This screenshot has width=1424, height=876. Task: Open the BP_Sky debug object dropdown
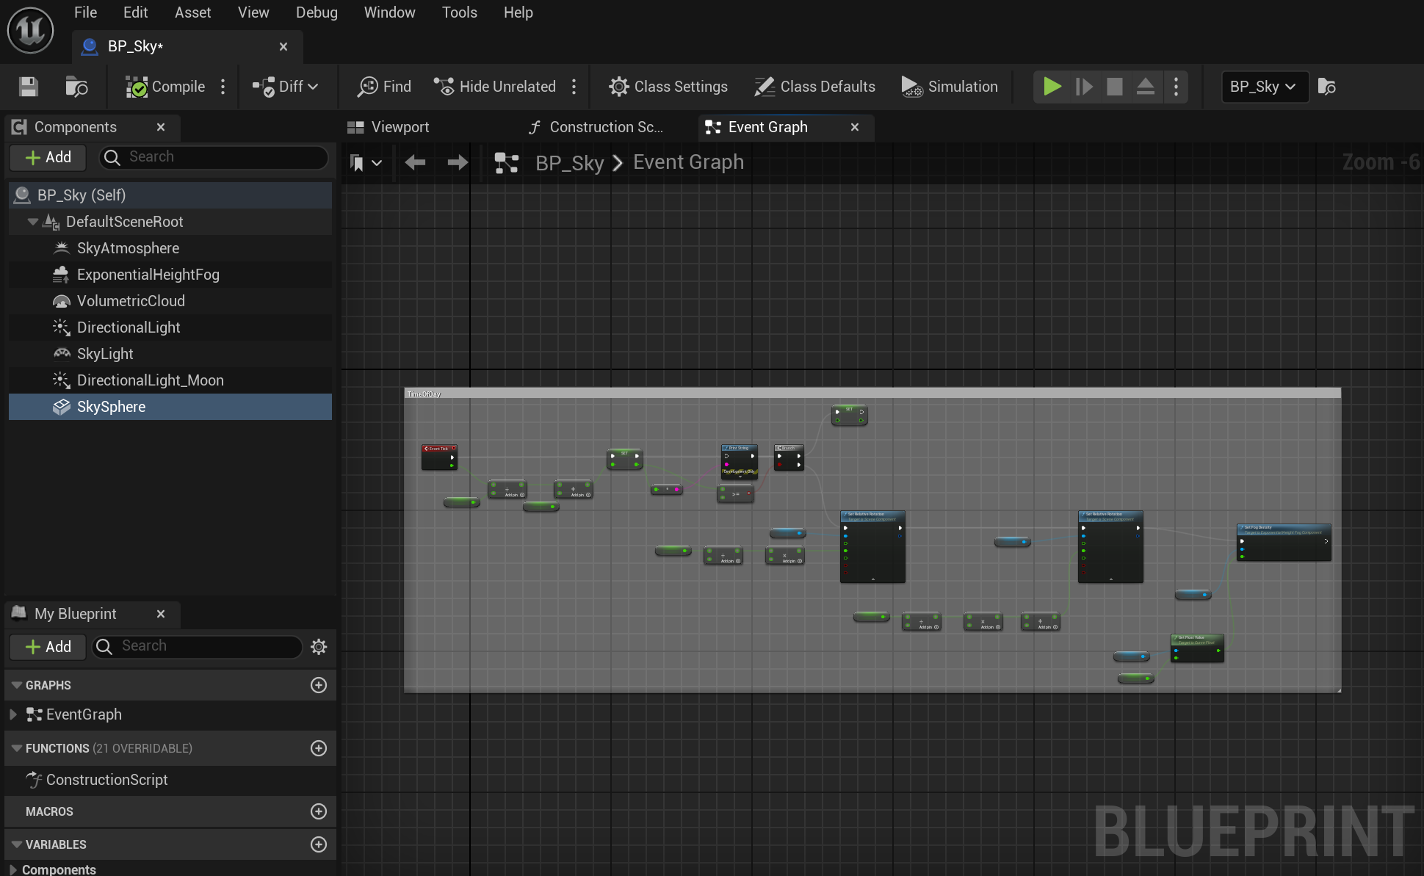[x=1264, y=87]
